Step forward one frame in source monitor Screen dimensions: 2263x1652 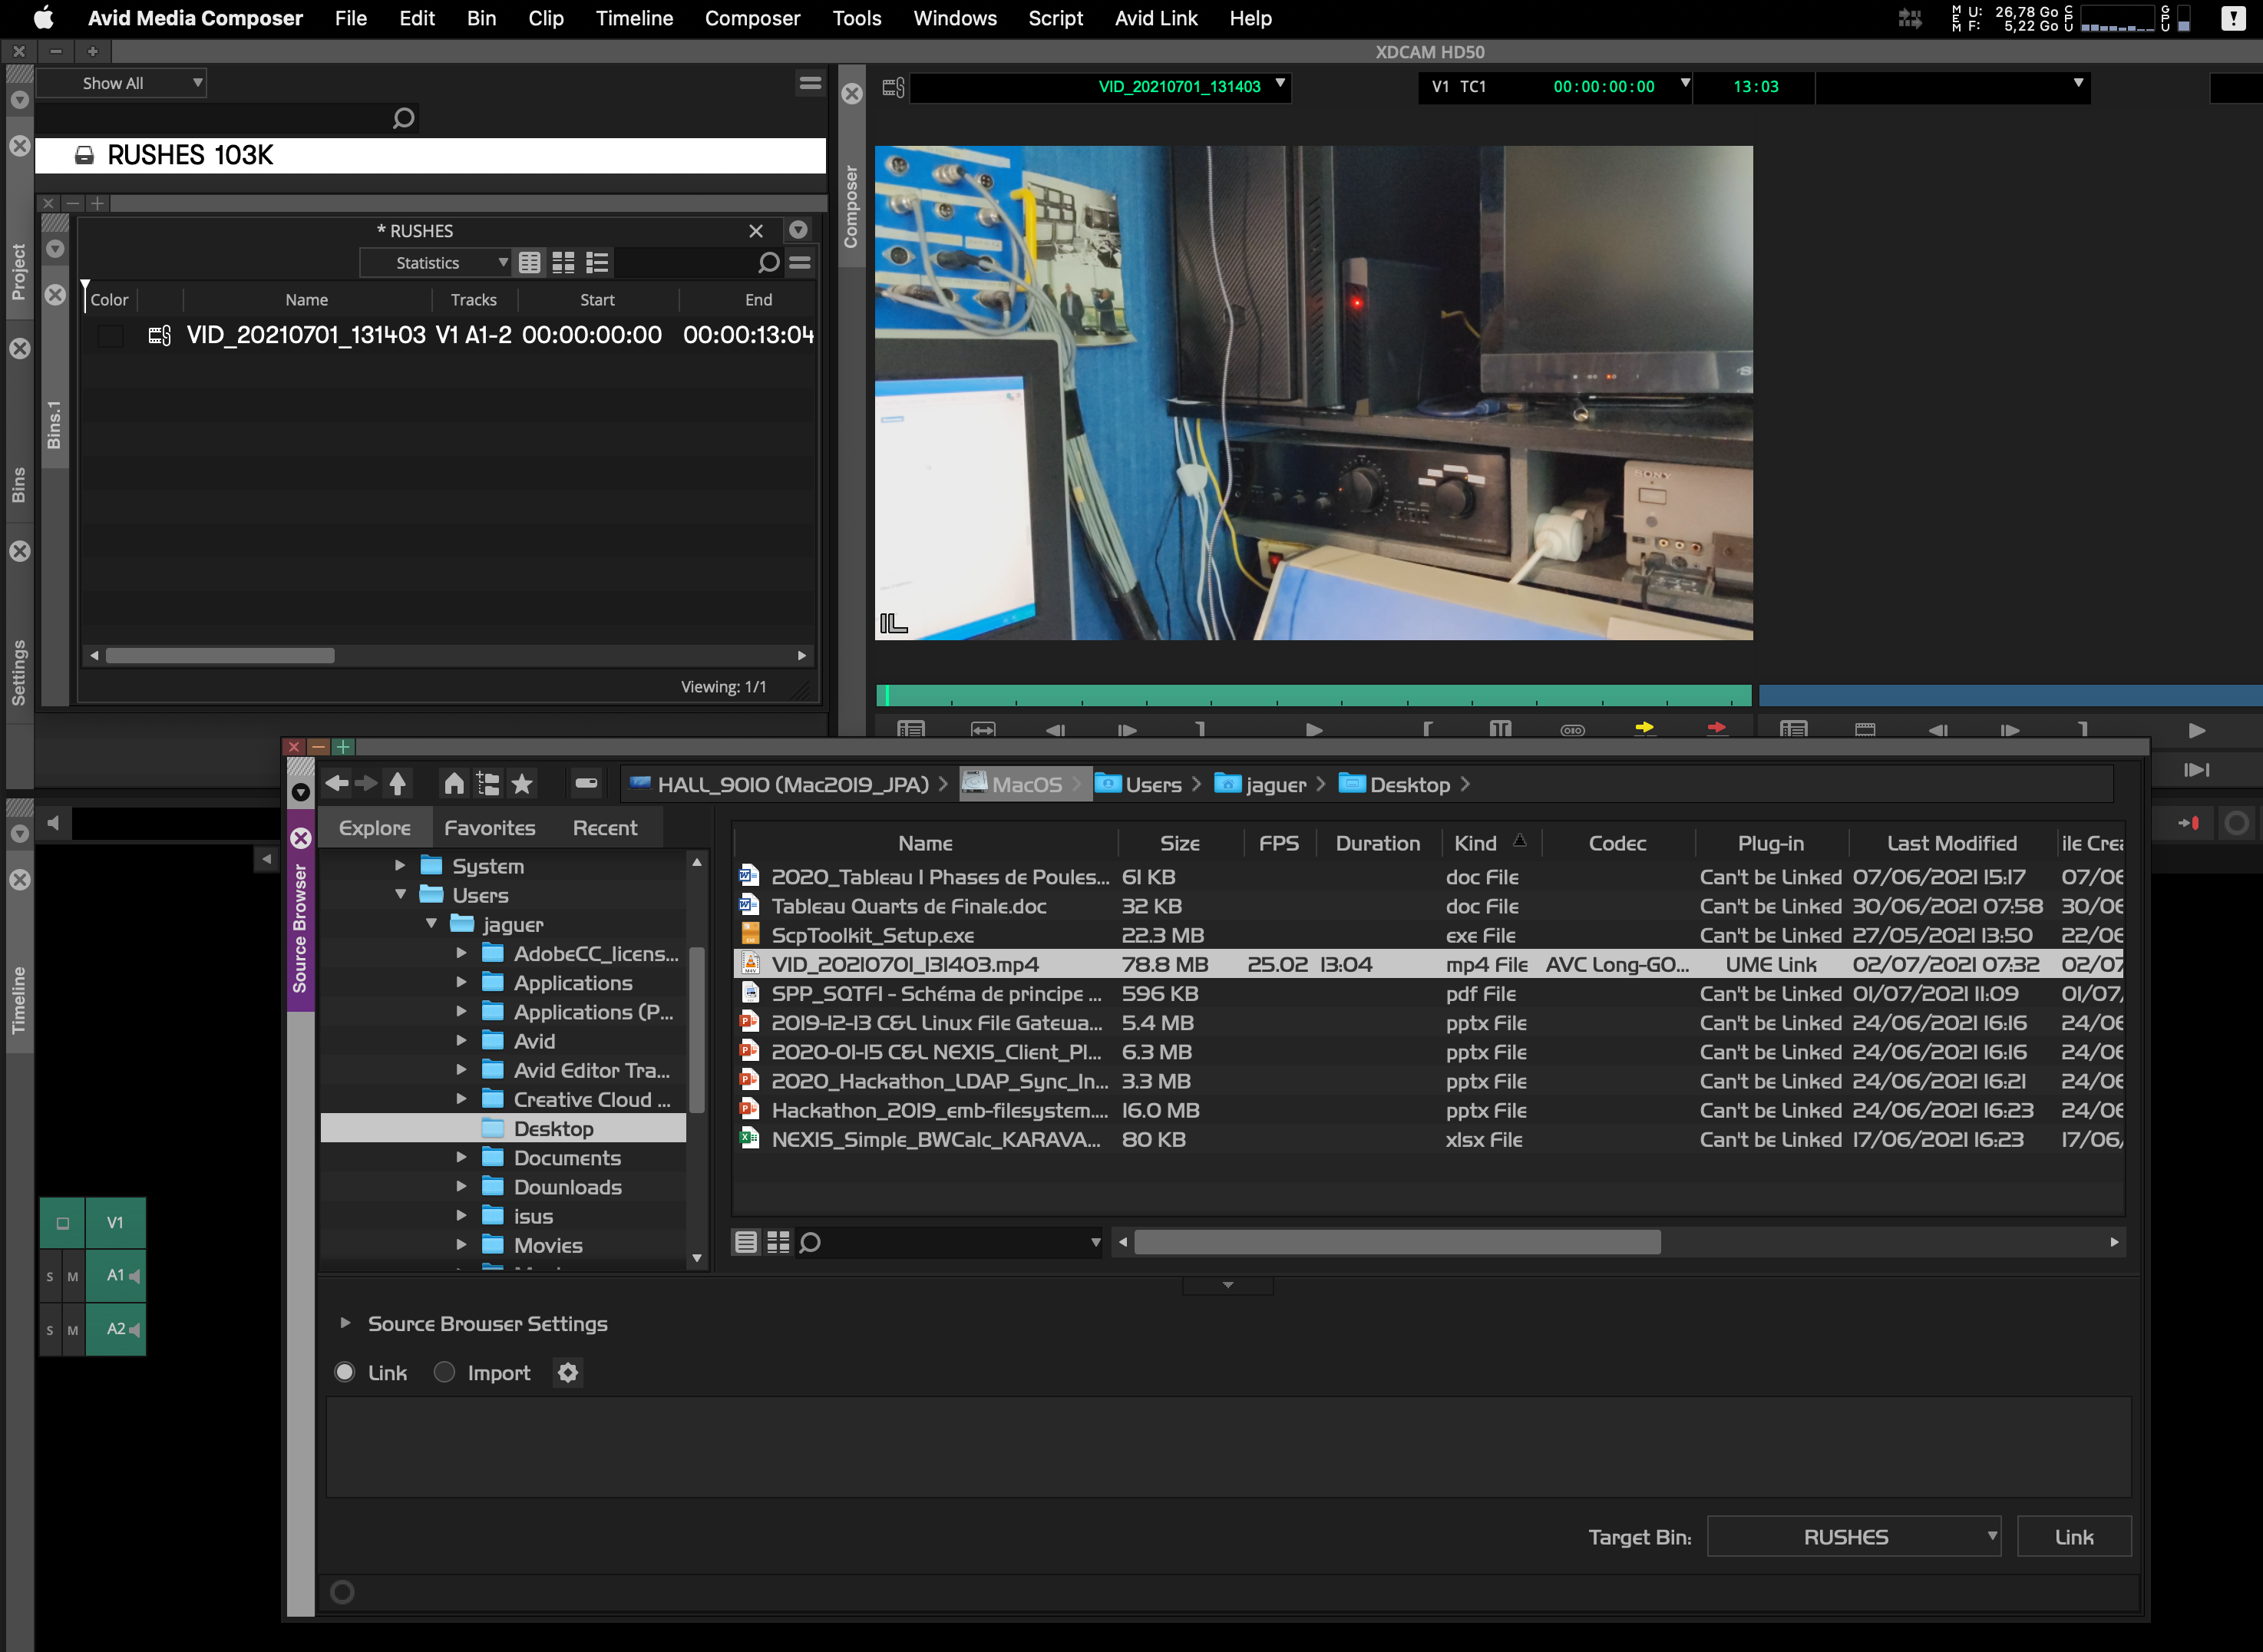coord(1127,730)
